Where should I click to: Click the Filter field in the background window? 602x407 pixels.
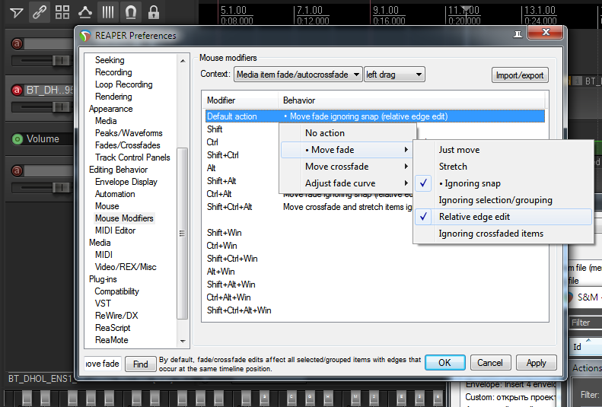tap(585, 323)
